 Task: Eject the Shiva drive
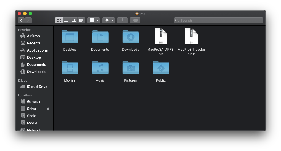[48, 109]
